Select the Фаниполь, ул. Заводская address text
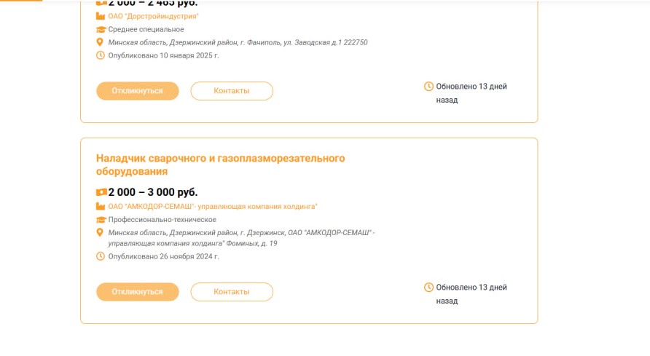Image resolution: width=650 pixels, height=356 pixels. click(x=238, y=42)
